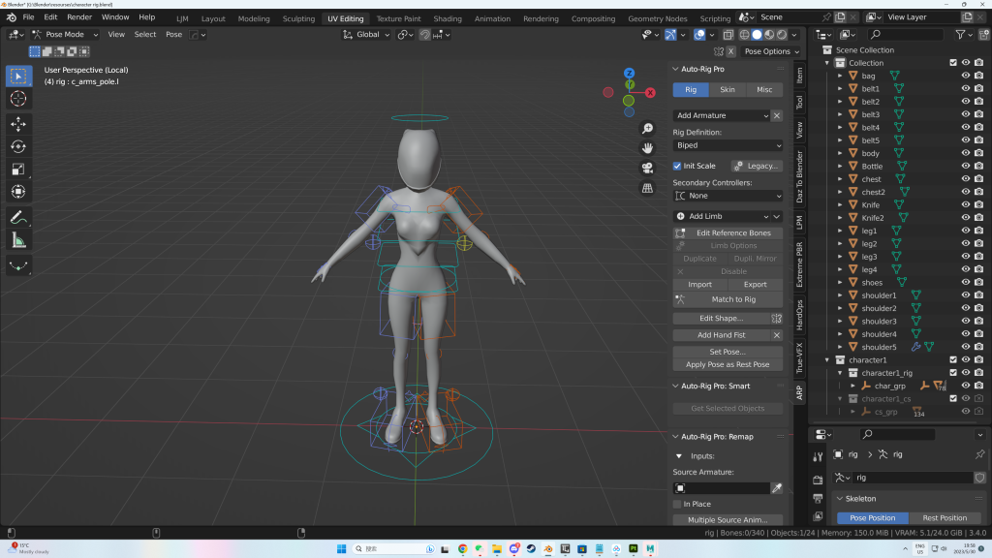Screen dimensions: 992x558
Task: Hide the shoes object with its eye icon
Action: click(966, 282)
